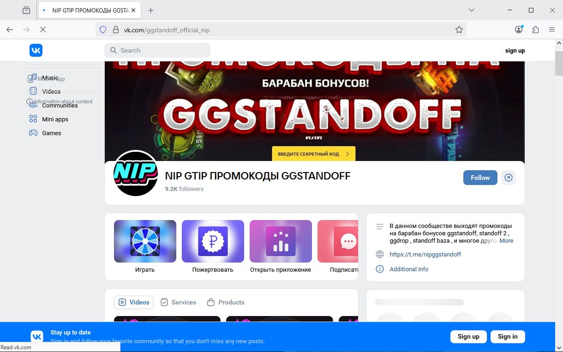Click the sign up link in header
The image size is (563, 352).
point(515,51)
